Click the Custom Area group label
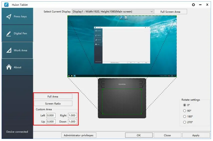 pyautogui.click(x=44, y=109)
